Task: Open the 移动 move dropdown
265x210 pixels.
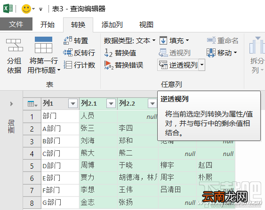Action: (222, 53)
